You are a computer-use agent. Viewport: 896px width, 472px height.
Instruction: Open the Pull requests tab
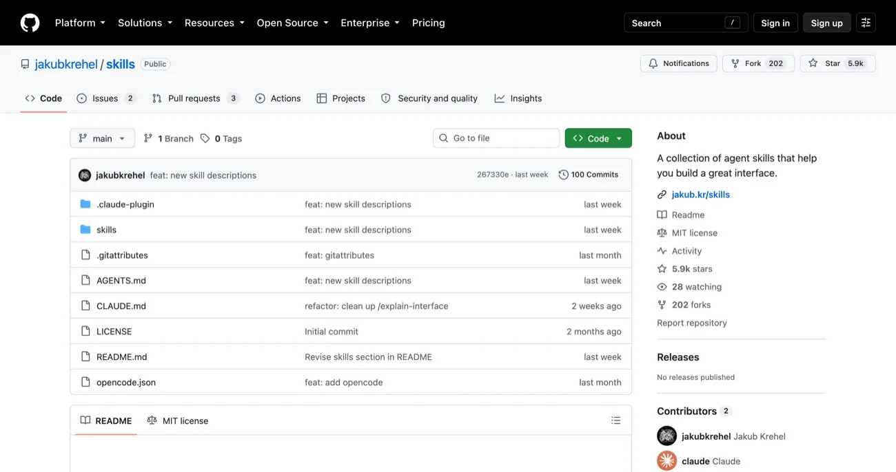tap(195, 98)
